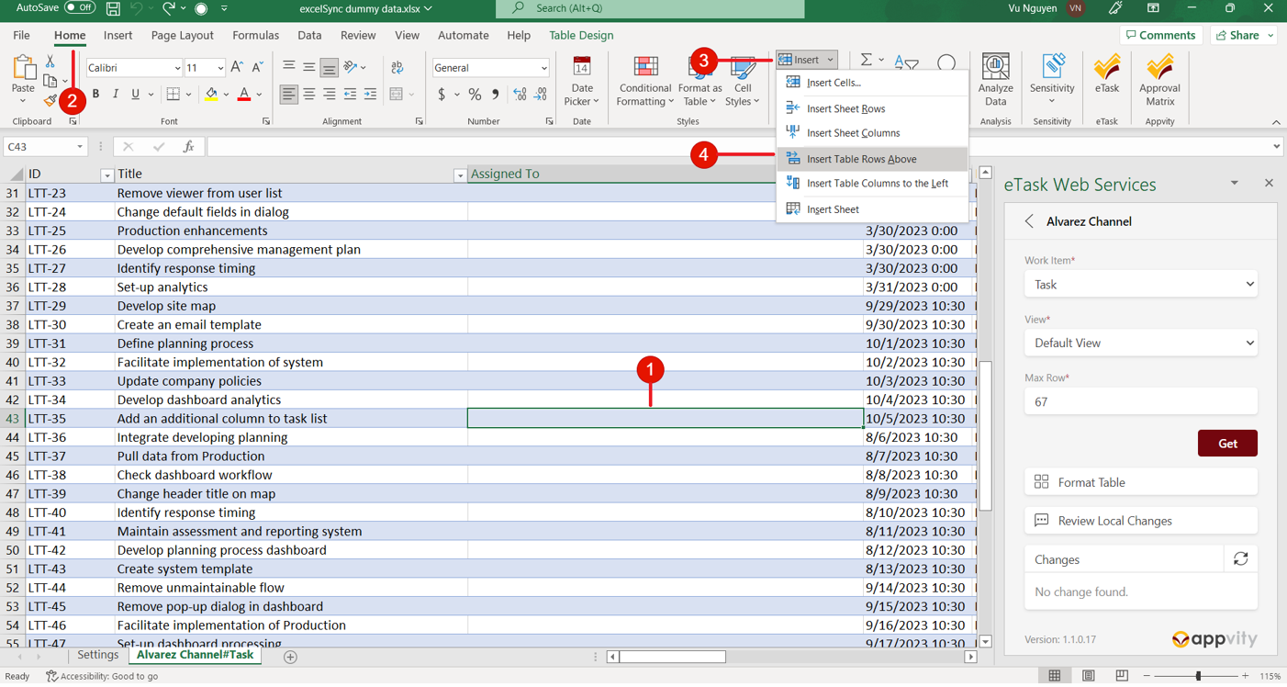Click the Format Painter icon
The image size is (1287, 687).
coord(50,101)
